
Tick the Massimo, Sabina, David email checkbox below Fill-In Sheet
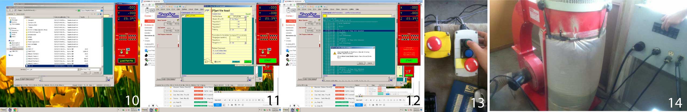pyautogui.click(x=165, y=87)
